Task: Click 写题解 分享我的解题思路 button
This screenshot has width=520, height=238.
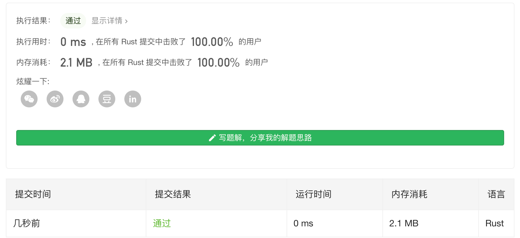Action: (260, 138)
